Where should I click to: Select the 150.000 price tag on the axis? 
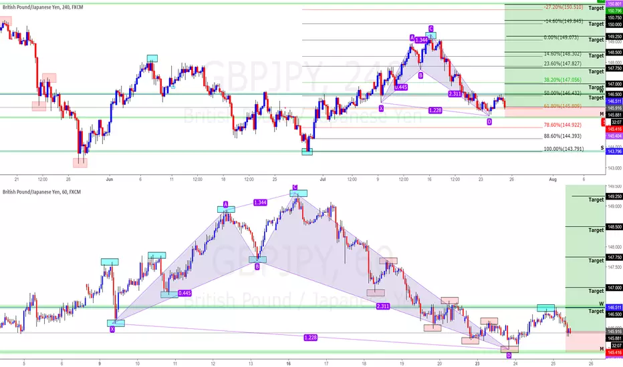tap(614, 25)
